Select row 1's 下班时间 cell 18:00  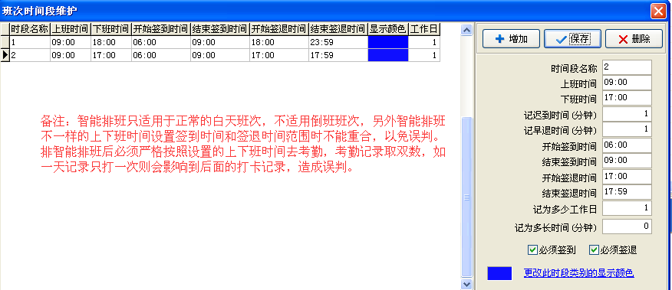coord(111,42)
